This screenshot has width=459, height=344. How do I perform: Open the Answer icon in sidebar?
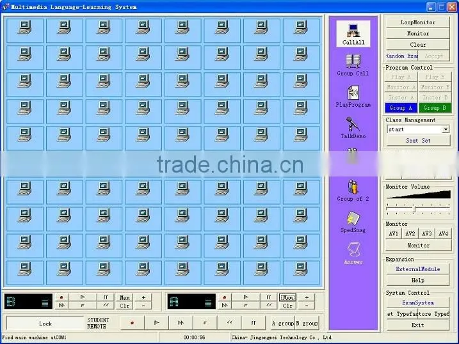(x=353, y=253)
